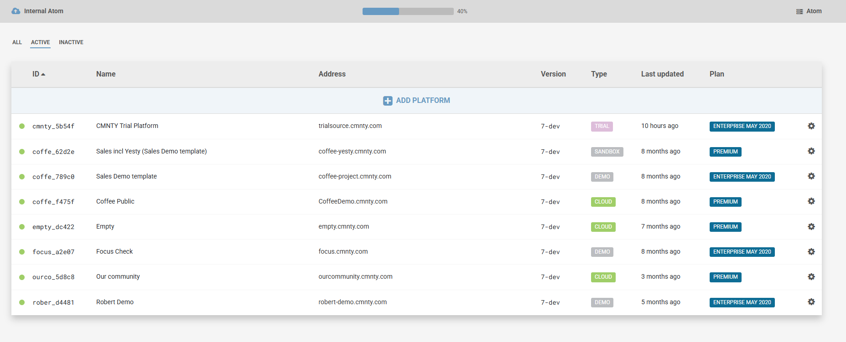Click green status dot for ourco_5d8c8
Image resolution: width=846 pixels, height=342 pixels.
click(x=22, y=277)
